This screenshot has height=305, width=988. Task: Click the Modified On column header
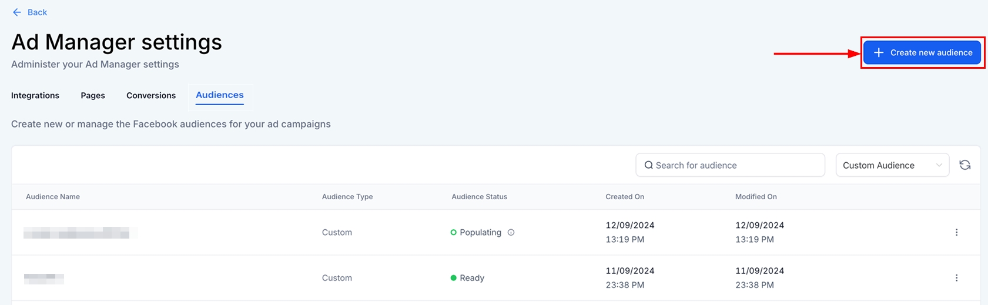pos(756,197)
